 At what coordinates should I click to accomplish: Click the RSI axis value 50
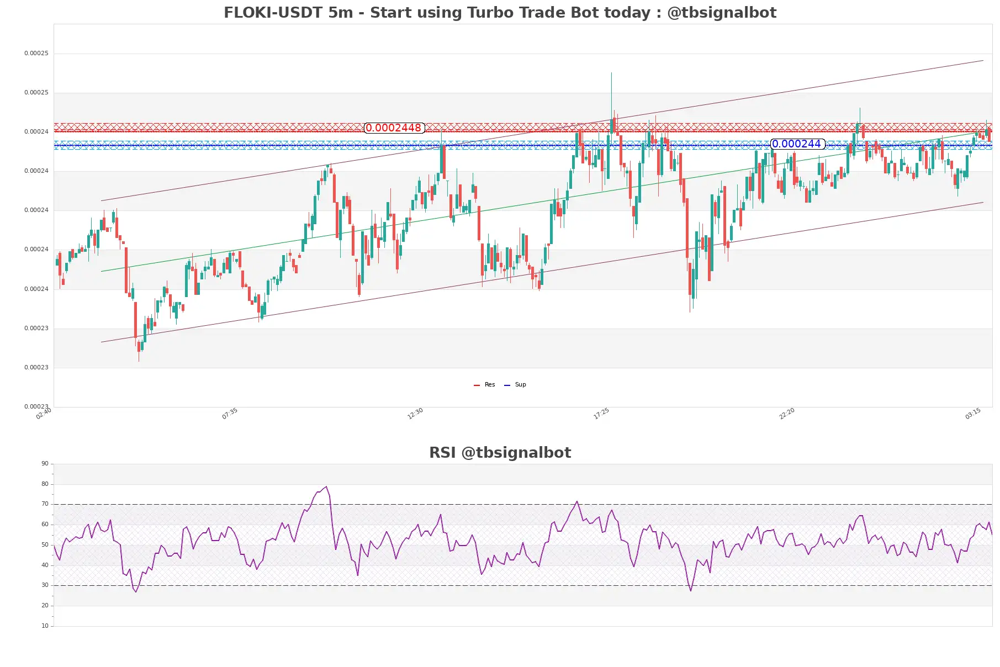point(45,544)
